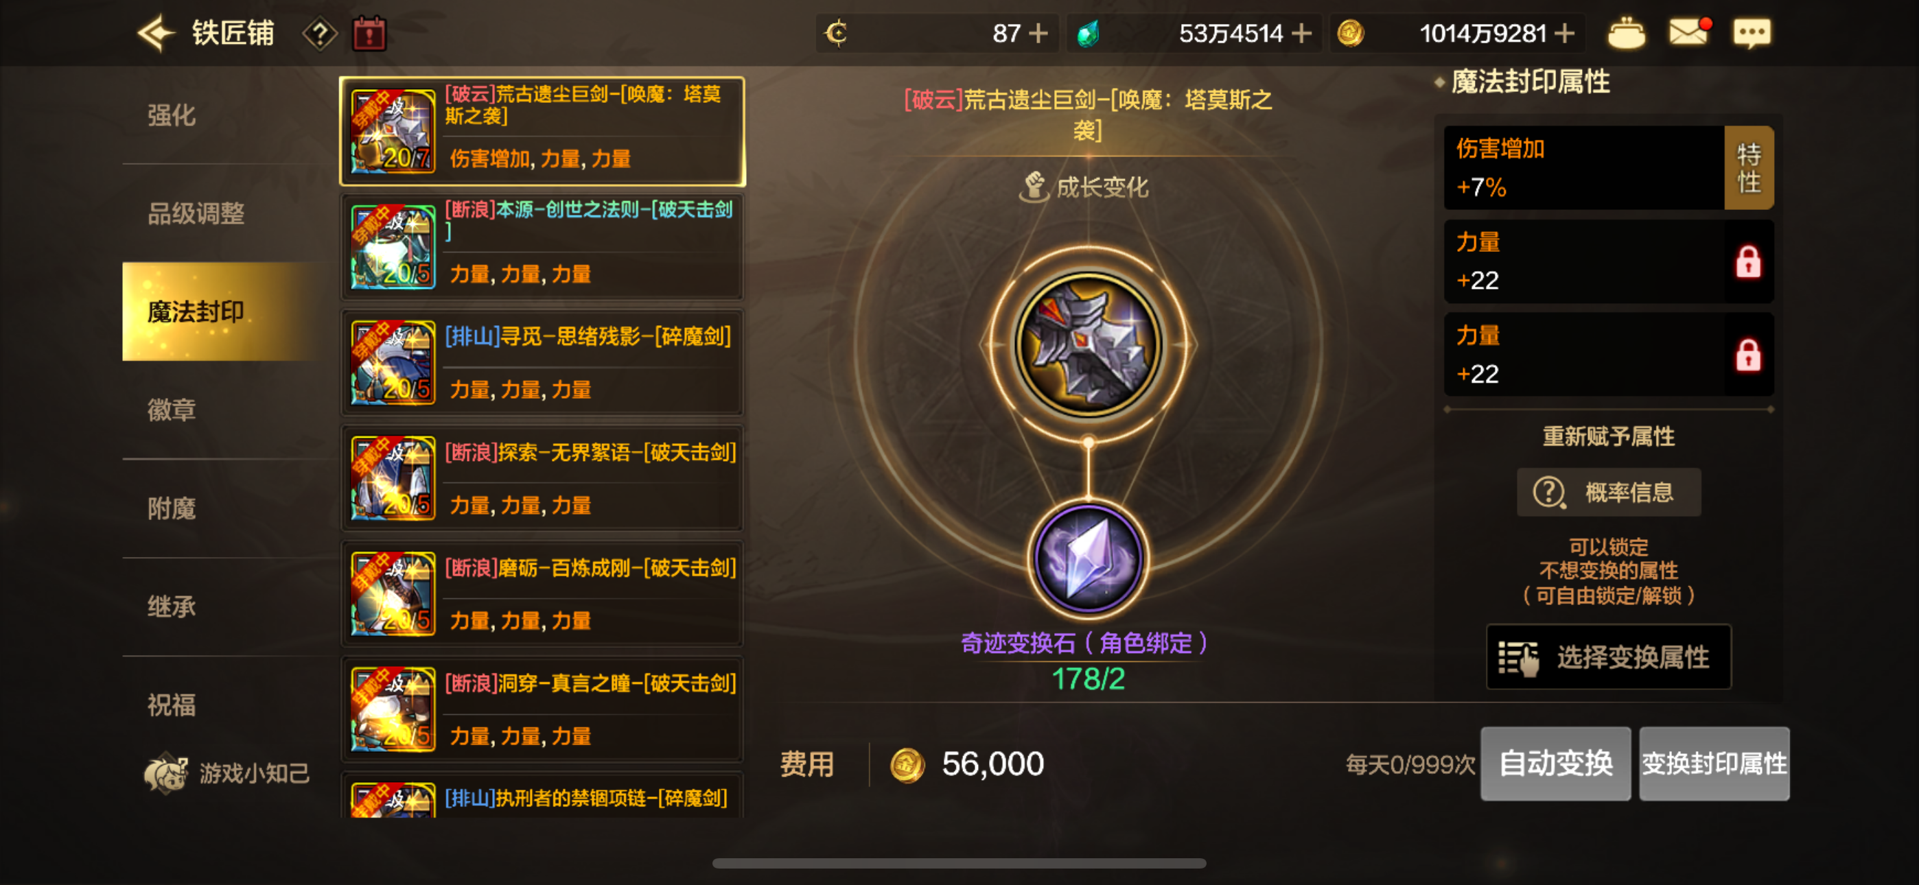
Task: Toggle lock on first 力量 +22 attribute
Action: click(x=1747, y=261)
